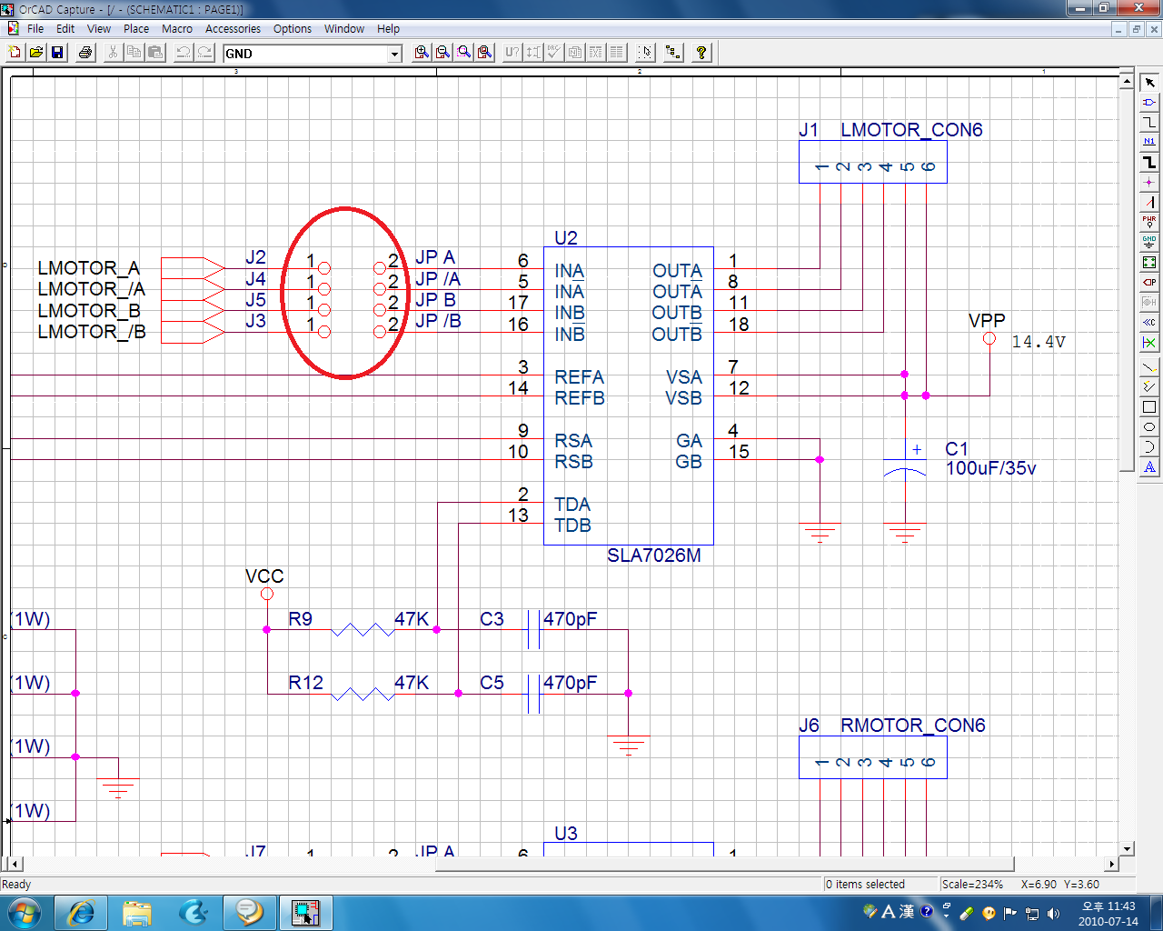The image size is (1163, 931).
Task: Select the Place Polyline tool
Action: [1149, 387]
